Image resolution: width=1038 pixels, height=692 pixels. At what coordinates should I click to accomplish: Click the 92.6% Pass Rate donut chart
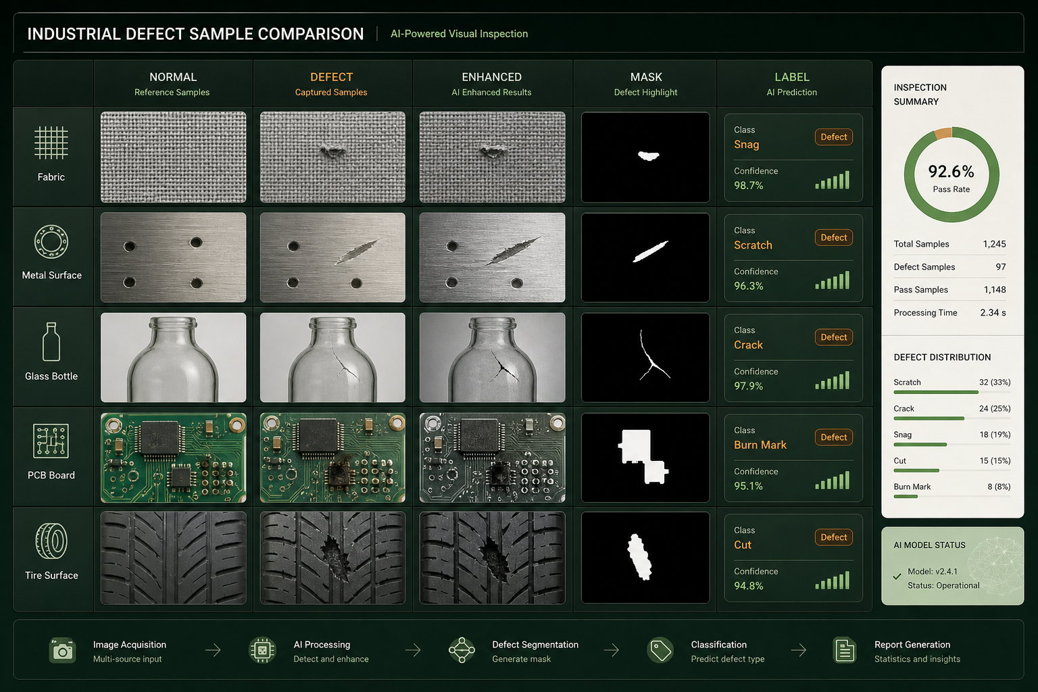click(951, 175)
